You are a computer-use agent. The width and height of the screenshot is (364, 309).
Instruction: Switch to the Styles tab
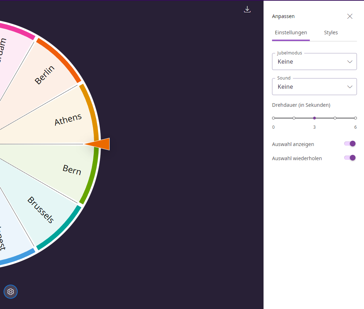pyautogui.click(x=331, y=32)
